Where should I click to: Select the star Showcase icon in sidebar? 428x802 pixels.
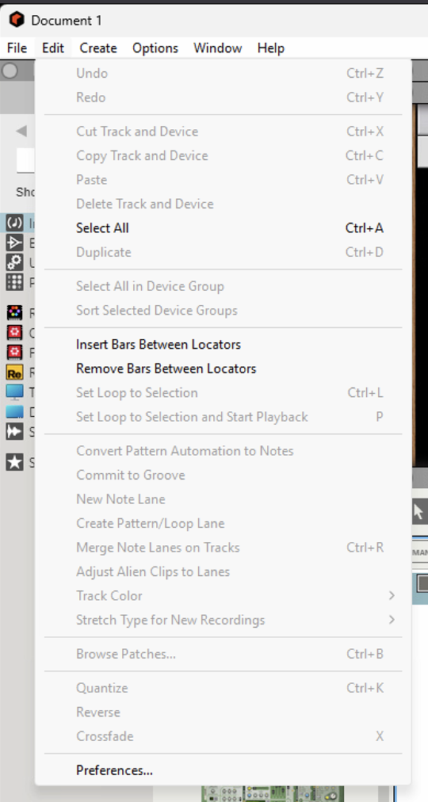[14, 462]
